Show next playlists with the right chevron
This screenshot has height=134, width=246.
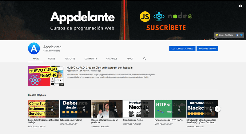point(218,109)
